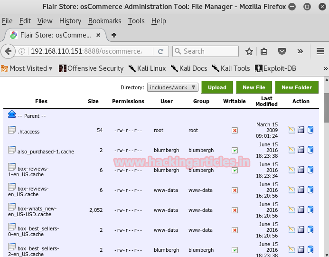Click writable check for box-reviews-1-en_US.cache
Viewport: 329px width, 257px height.
tap(235, 170)
